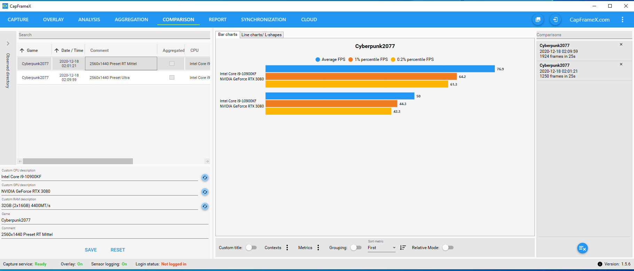Click the 76.9 average FPS bar

click(x=380, y=69)
